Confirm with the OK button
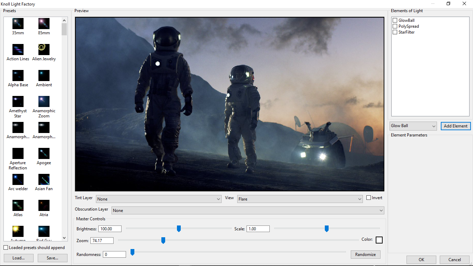The width and height of the screenshot is (473, 266). [421, 260]
